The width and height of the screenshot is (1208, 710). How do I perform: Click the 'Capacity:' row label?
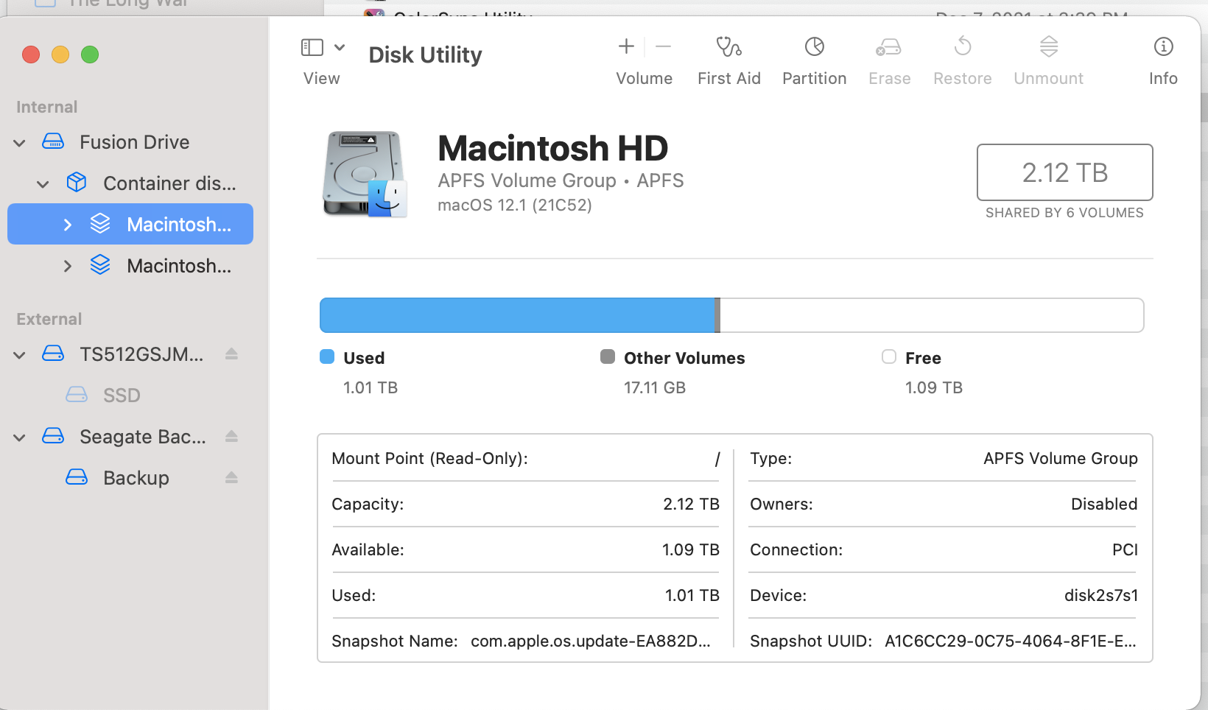368,505
